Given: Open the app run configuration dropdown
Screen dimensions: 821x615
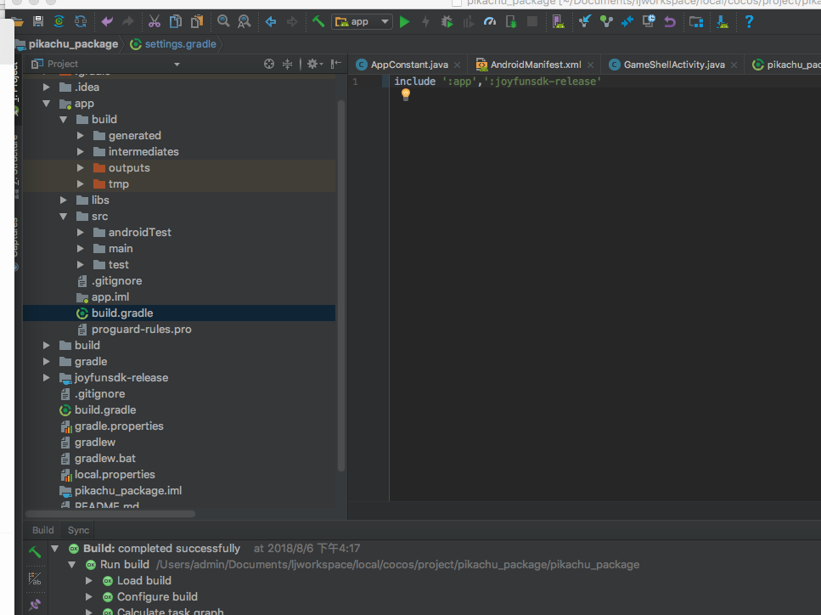Looking at the screenshot, I should click(x=363, y=21).
